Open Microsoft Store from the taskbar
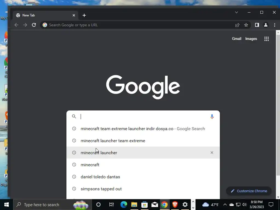 tap(144, 205)
